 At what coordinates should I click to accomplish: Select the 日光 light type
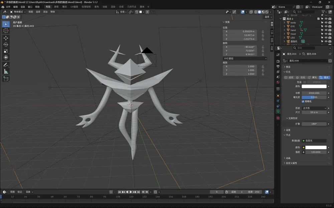[x=301, y=78]
